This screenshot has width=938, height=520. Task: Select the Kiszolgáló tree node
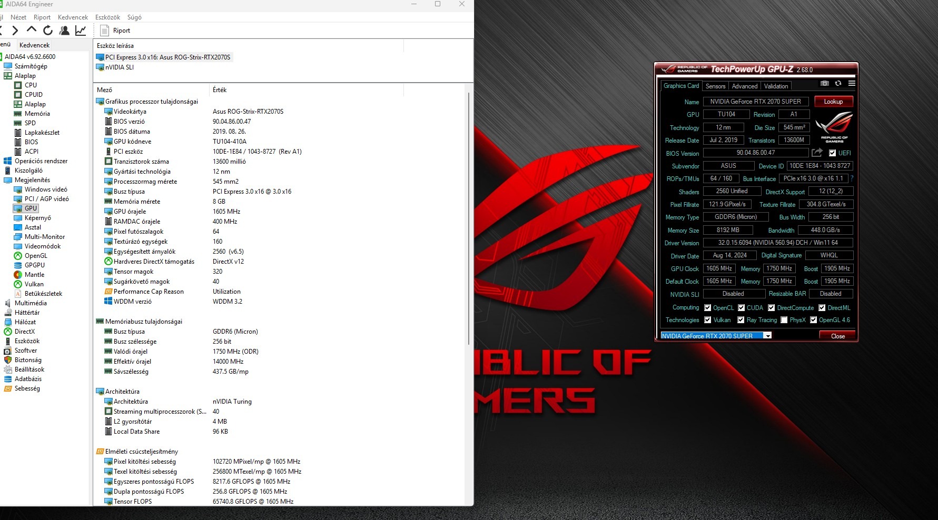(28, 171)
